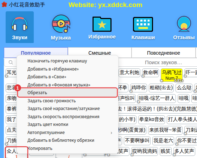The height and width of the screenshot is (158, 197).
Task: Play the 来抓我呀~笨蛋 sound
Action: [x=165, y=130]
